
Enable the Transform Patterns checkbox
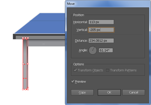click(x=107, y=70)
